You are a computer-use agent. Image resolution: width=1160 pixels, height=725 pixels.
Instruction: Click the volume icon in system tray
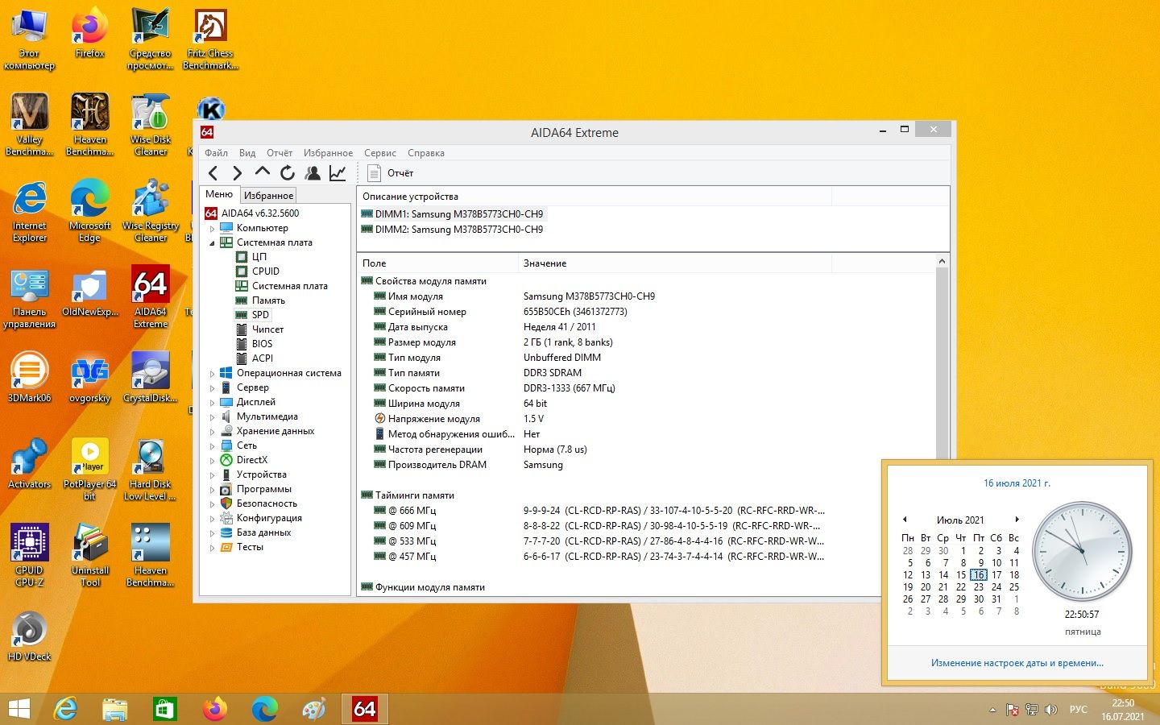1050,710
